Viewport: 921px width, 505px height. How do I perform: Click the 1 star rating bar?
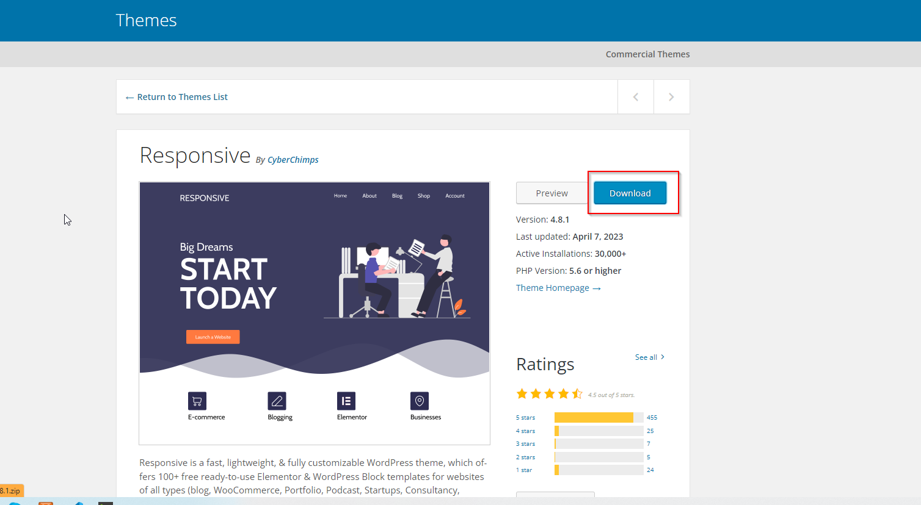pos(599,470)
